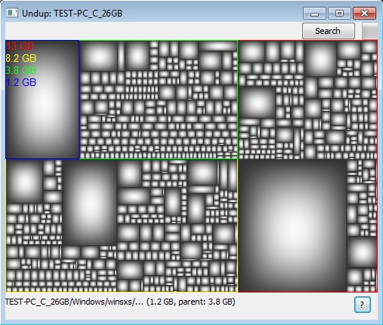Open help with the question mark button
The height and width of the screenshot is (325, 383).
[x=362, y=305]
